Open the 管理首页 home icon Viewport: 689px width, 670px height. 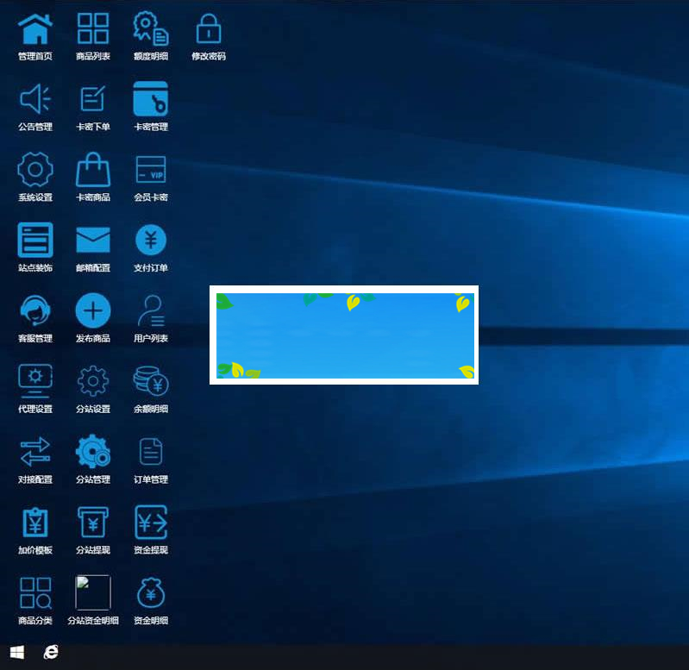tap(35, 28)
